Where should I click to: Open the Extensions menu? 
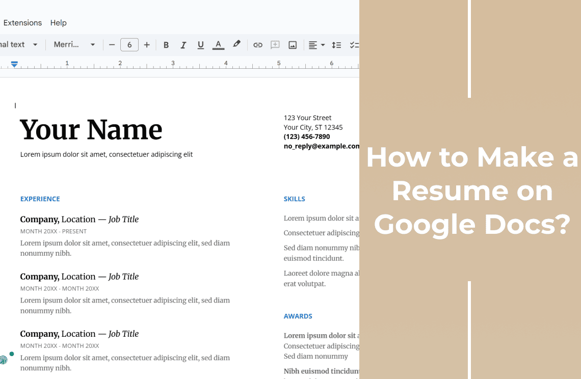pyautogui.click(x=22, y=22)
